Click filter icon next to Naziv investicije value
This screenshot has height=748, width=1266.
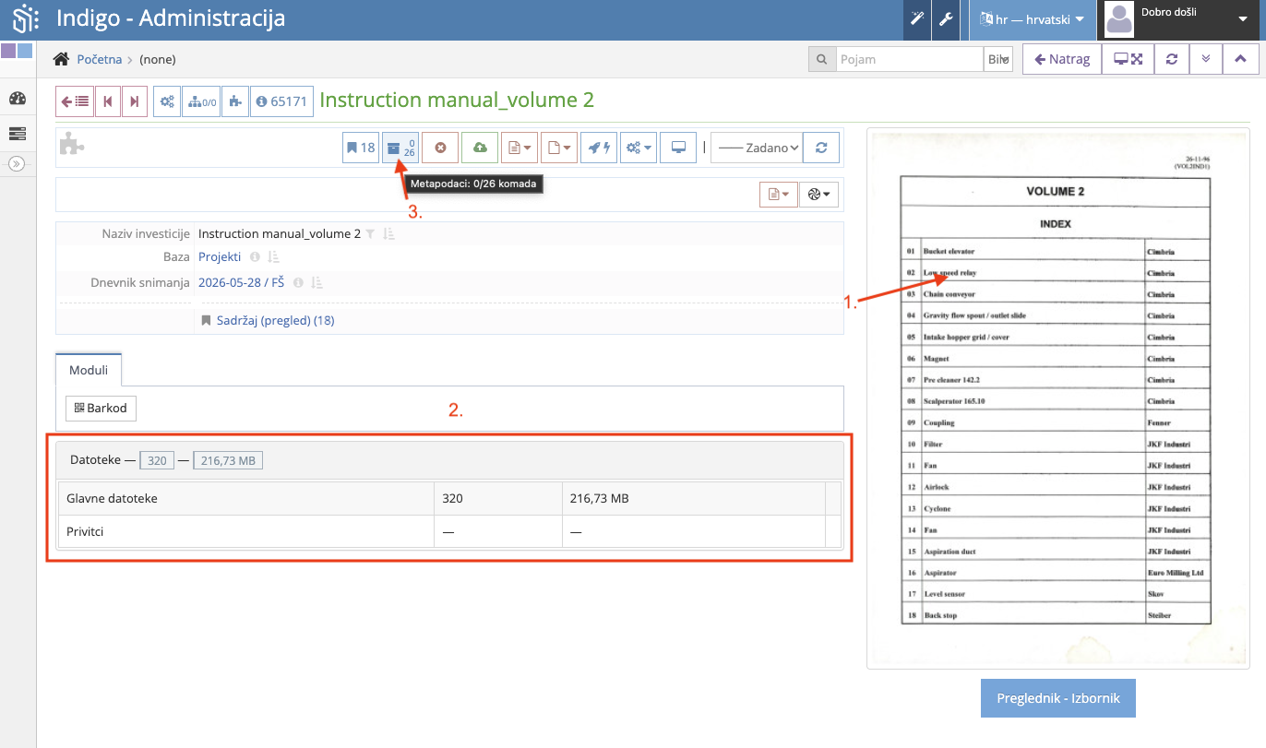click(x=370, y=234)
